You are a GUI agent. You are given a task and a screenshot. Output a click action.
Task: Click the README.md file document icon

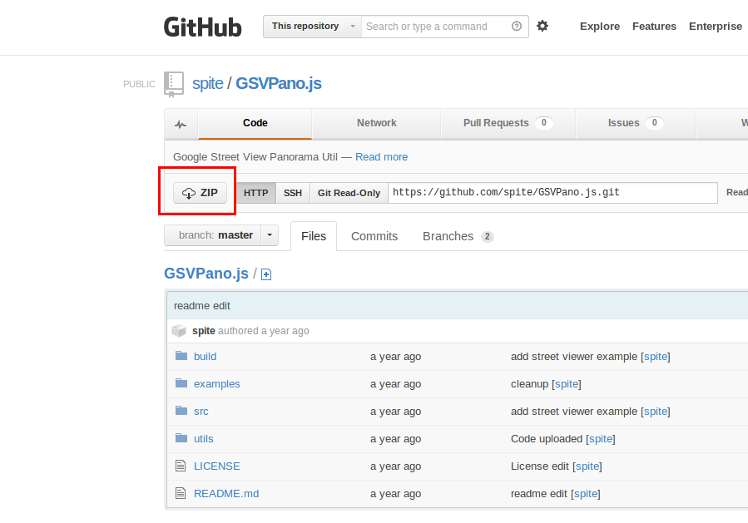pyautogui.click(x=181, y=493)
